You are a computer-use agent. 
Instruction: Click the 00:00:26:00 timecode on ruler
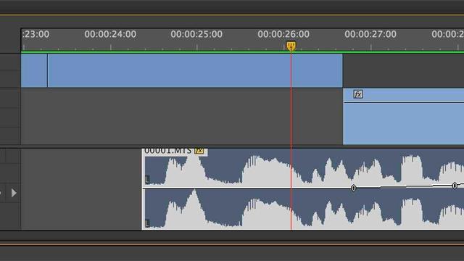(x=283, y=34)
